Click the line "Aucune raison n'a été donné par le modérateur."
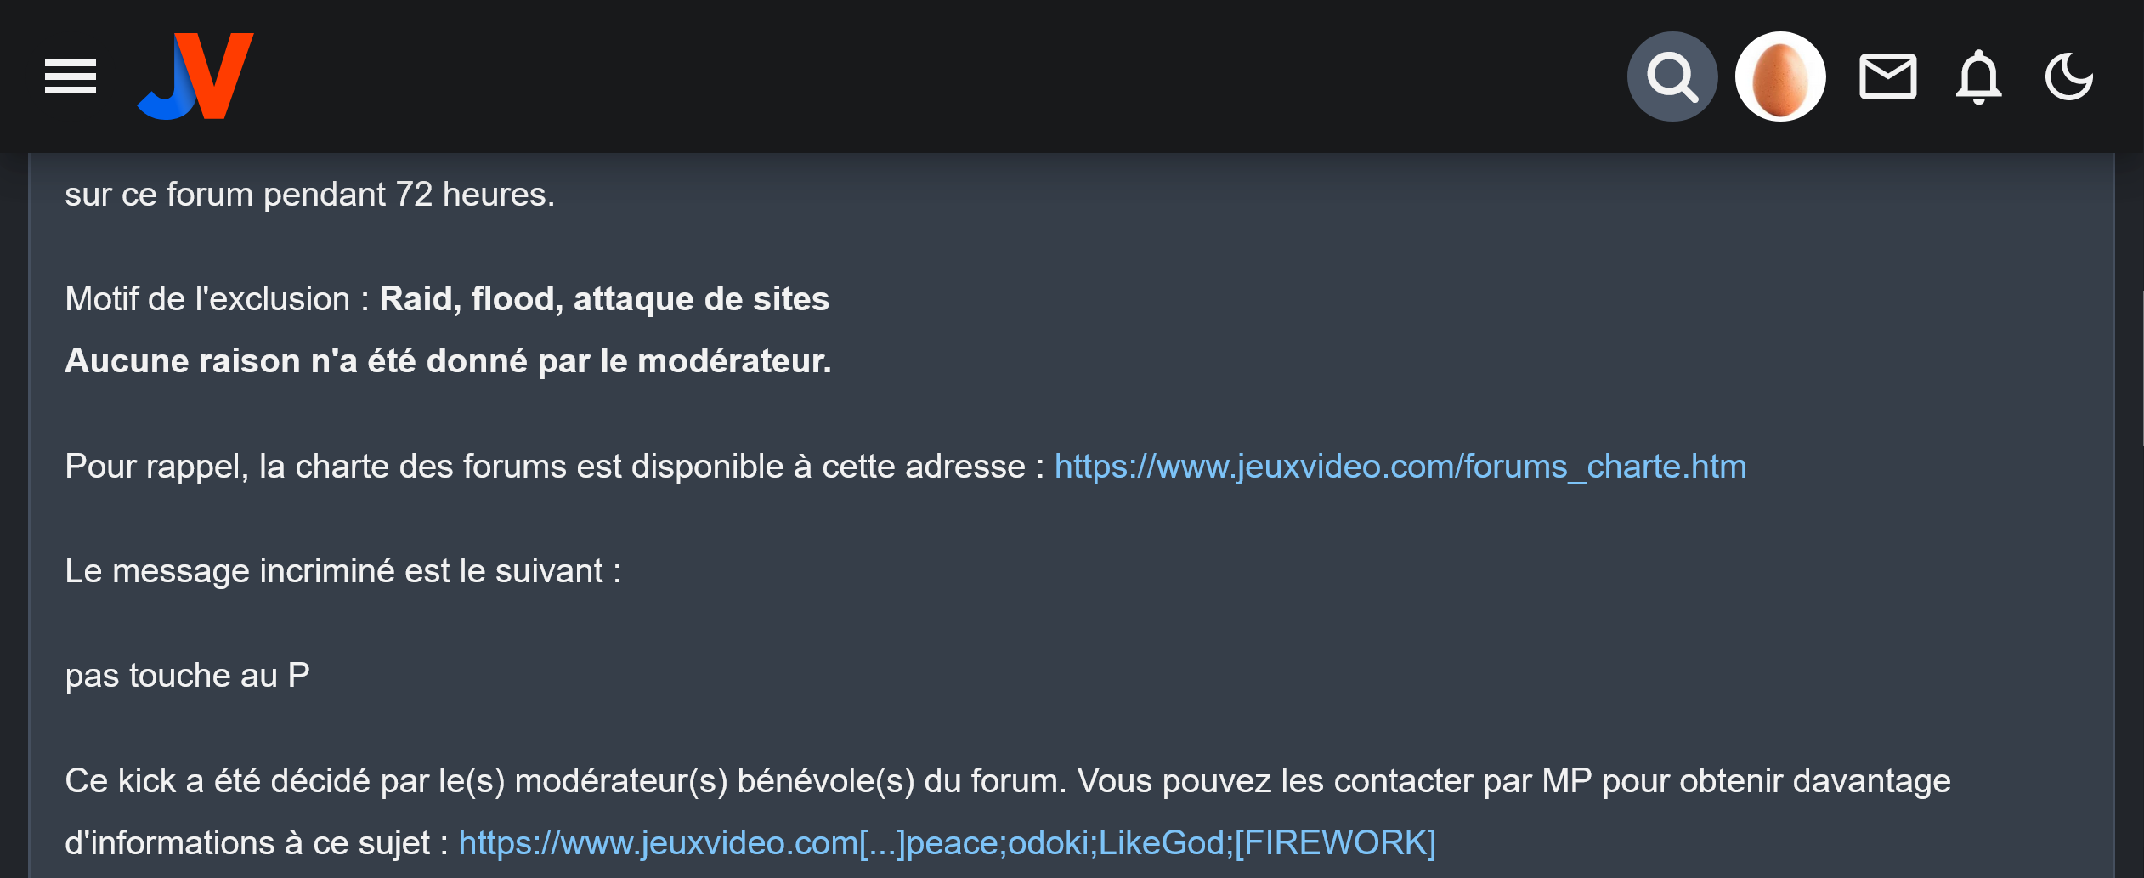 (x=448, y=361)
